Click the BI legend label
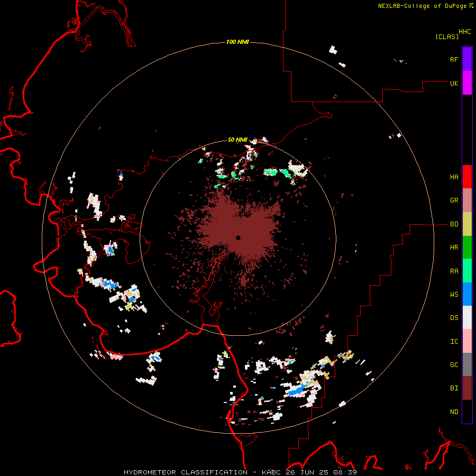 pos(454,388)
